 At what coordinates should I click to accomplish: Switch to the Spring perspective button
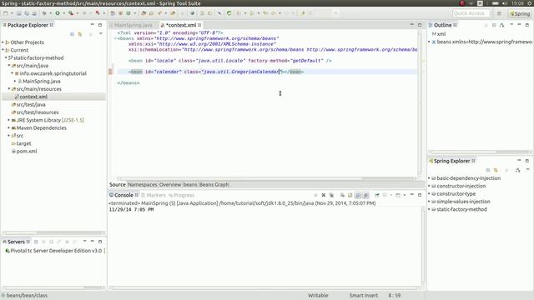520,13
